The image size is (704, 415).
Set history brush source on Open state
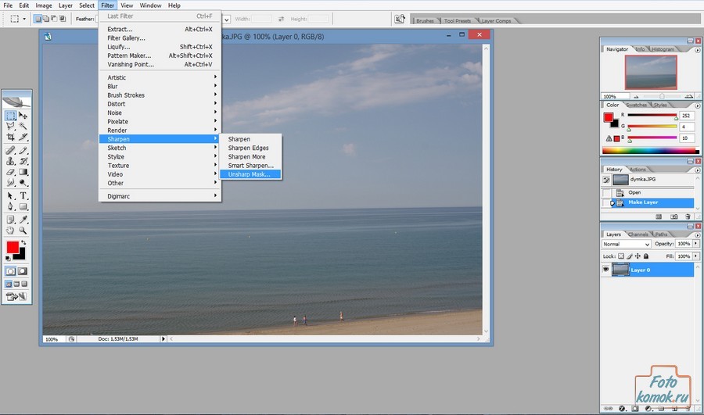pyautogui.click(x=606, y=192)
